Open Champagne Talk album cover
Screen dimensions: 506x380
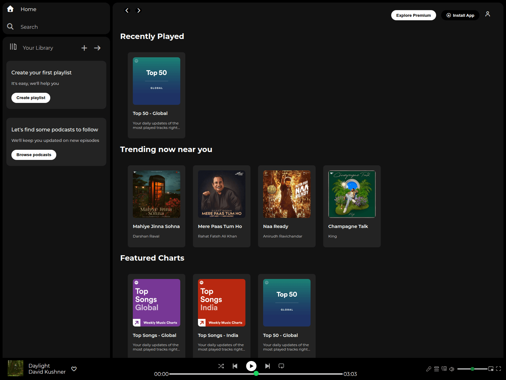(352, 194)
